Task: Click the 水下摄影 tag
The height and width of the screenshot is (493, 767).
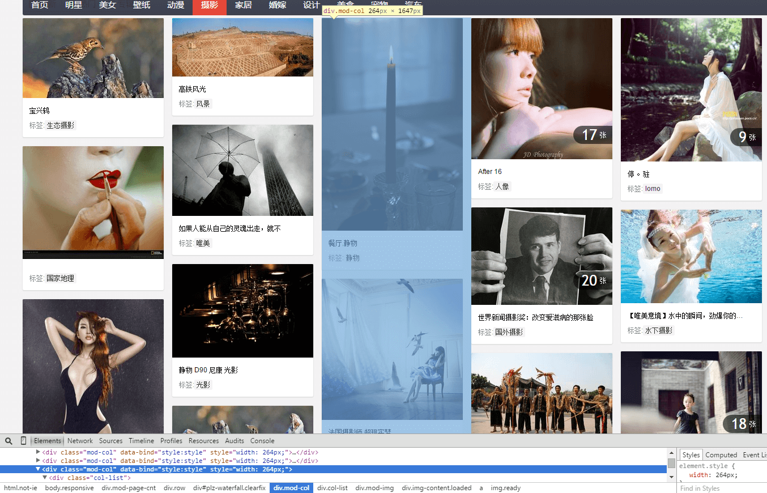Action: pos(658,330)
